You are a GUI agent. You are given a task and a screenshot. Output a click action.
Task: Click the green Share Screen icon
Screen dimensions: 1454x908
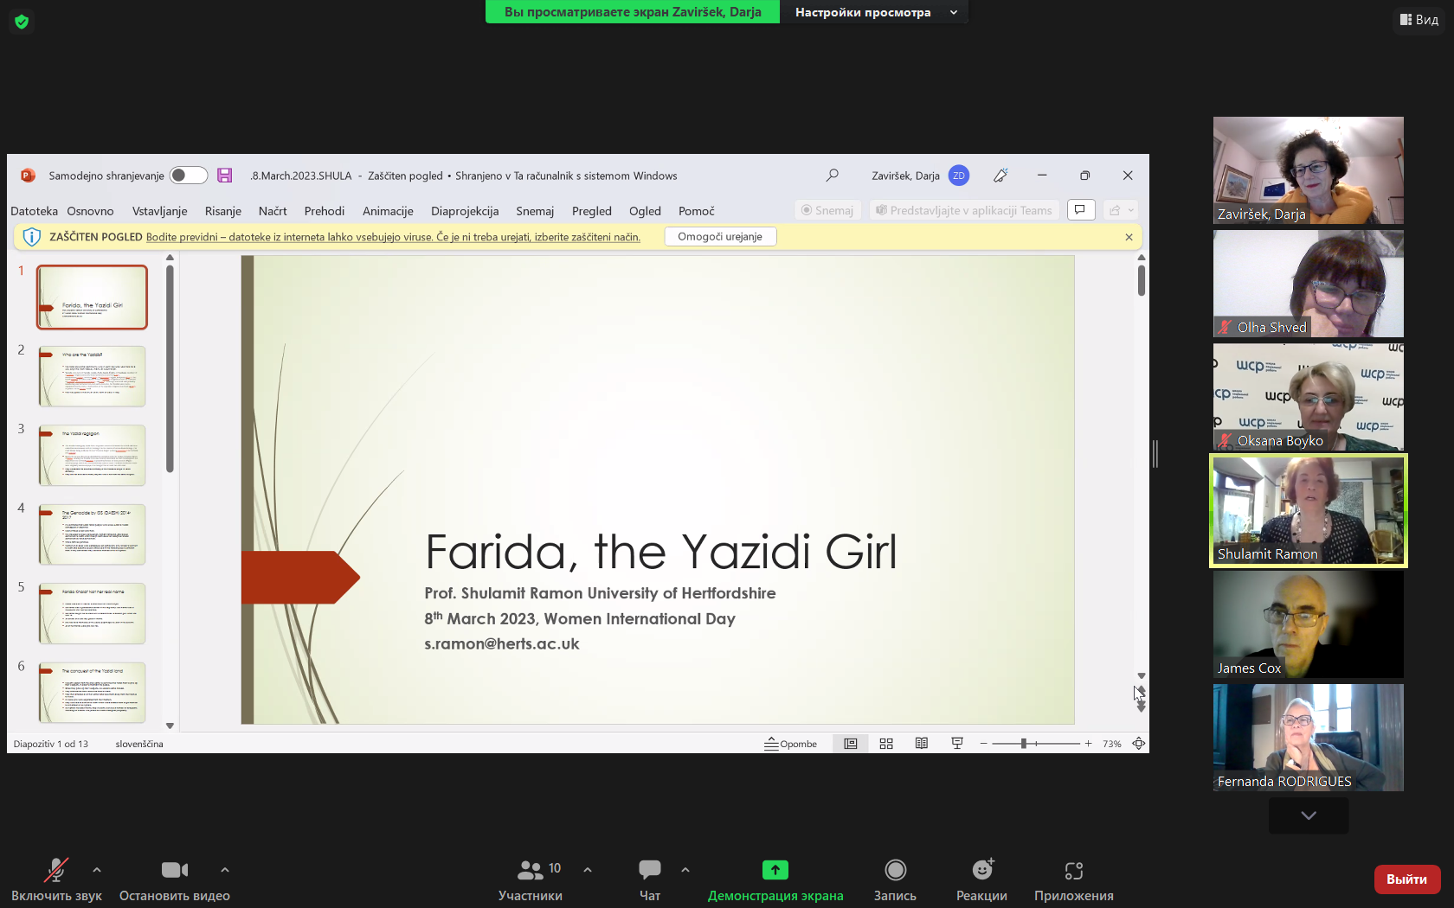click(x=775, y=870)
